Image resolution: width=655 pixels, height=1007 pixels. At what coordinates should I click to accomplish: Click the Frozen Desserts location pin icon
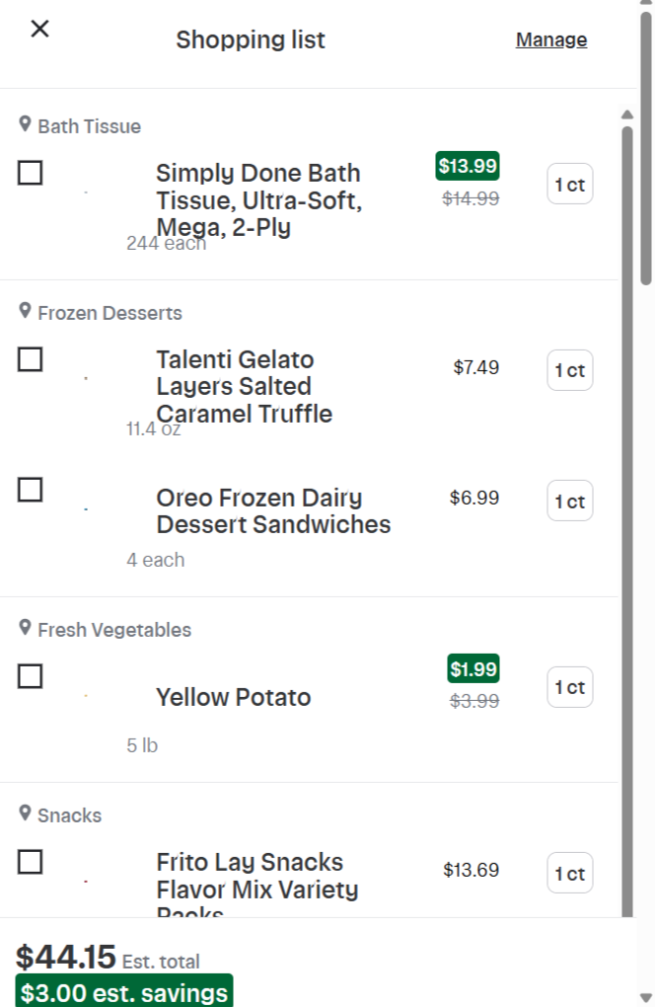click(25, 311)
